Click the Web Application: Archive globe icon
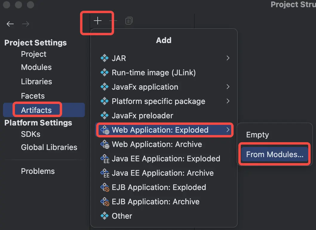This screenshot has width=316, height=230. 105,144
